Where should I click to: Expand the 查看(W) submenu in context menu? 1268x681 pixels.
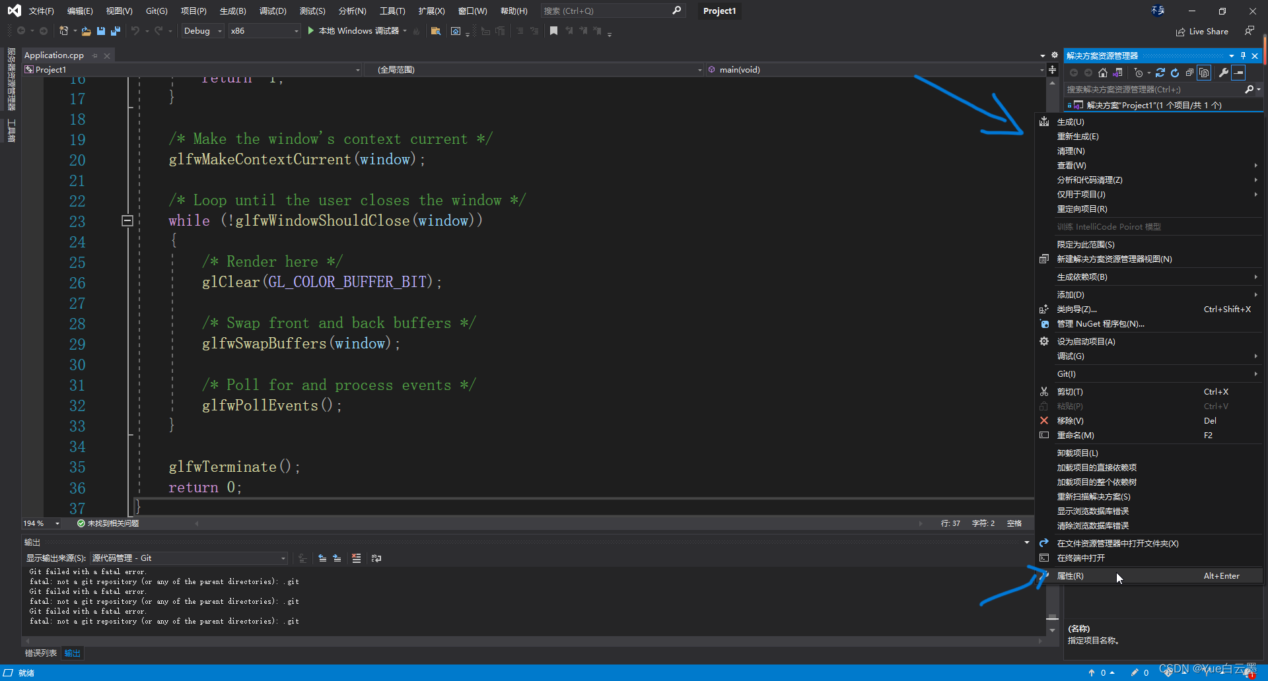click(x=1149, y=166)
